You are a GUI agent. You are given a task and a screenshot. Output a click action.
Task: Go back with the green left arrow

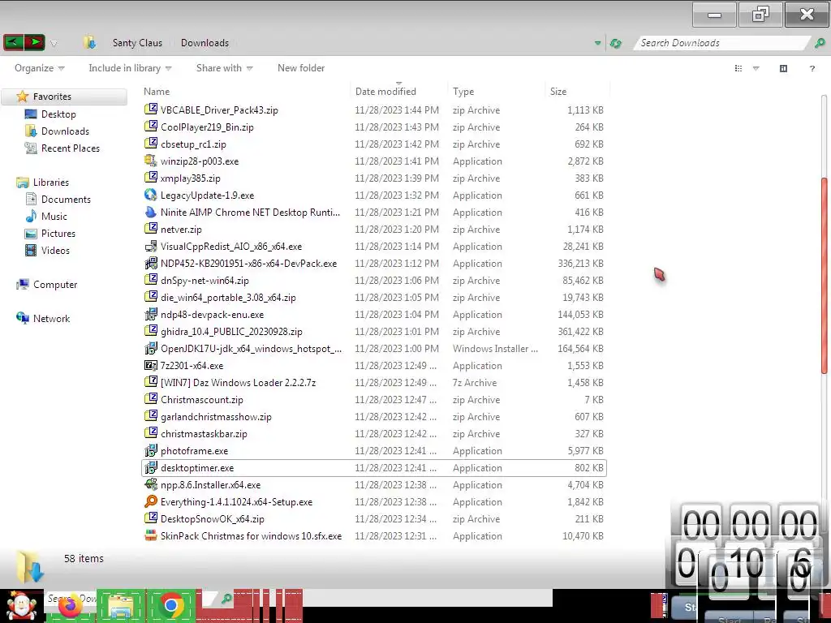click(13, 42)
